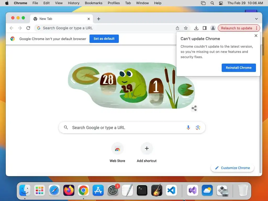Open the Chrome app menu in menu bar
Screen dimensions: 268x201
20,3
